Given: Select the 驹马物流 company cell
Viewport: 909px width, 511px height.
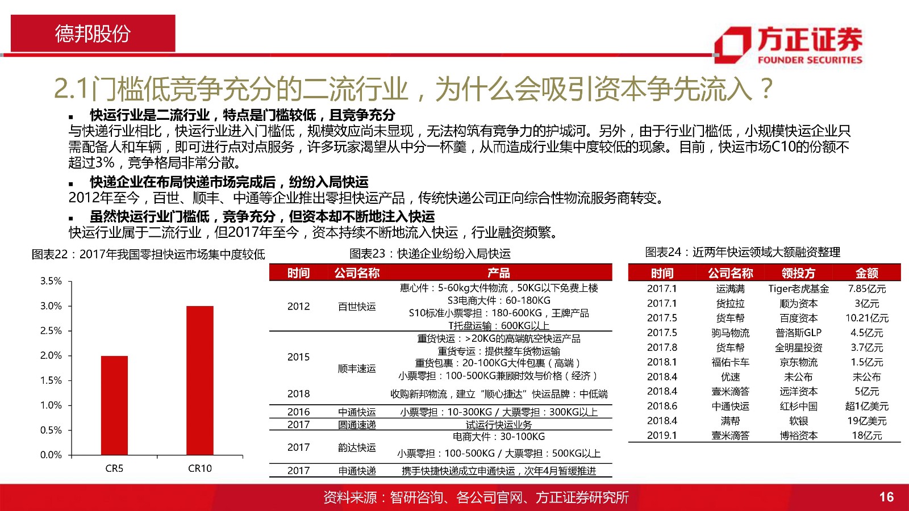Looking at the screenshot, I should tap(730, 333).
